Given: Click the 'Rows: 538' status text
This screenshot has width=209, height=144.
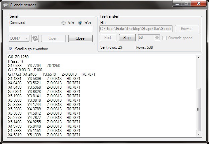Looking at the screenshot, I should pyautogui.click(x=144, y=47).
